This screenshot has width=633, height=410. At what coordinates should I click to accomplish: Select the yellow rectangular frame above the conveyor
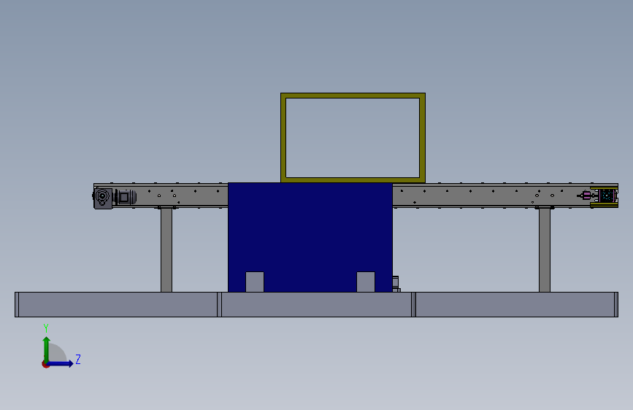pos(353,96)
